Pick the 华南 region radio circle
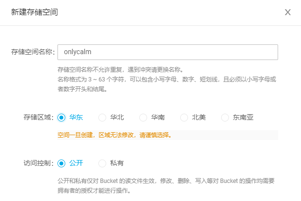Image resolution: width=301 pixels, height=201 pixels. click(x=143, y=117)
